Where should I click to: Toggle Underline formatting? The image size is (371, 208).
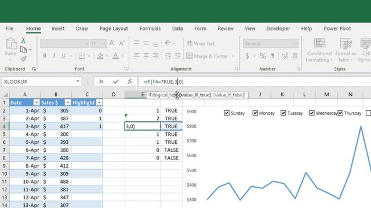click(x=63, y=56)
